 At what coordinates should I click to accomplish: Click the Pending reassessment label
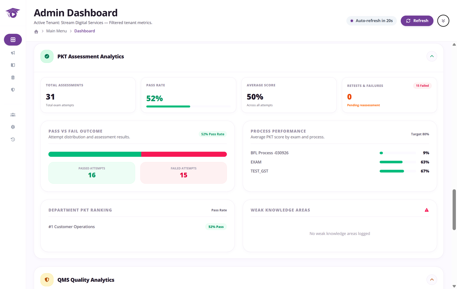[x=363, y=105]
